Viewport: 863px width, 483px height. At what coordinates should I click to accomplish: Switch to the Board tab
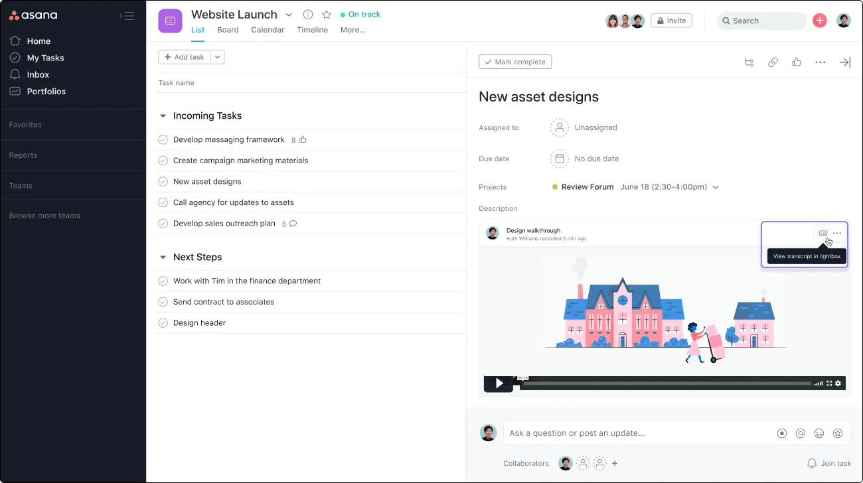228,30
